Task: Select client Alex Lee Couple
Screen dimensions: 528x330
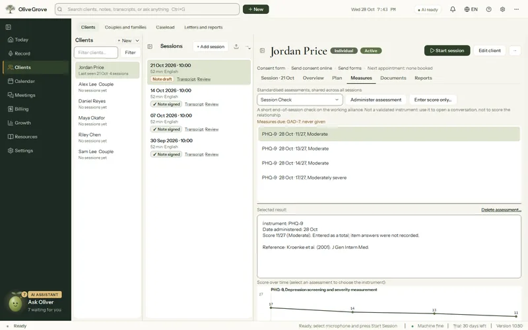Action: [x=107, y=87]
